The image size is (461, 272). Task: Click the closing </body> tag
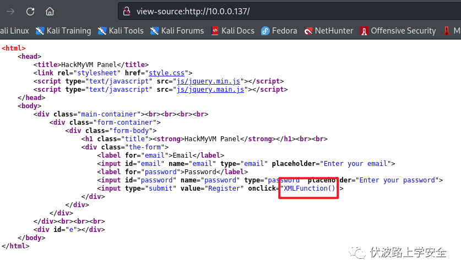[x=31, y=238]
